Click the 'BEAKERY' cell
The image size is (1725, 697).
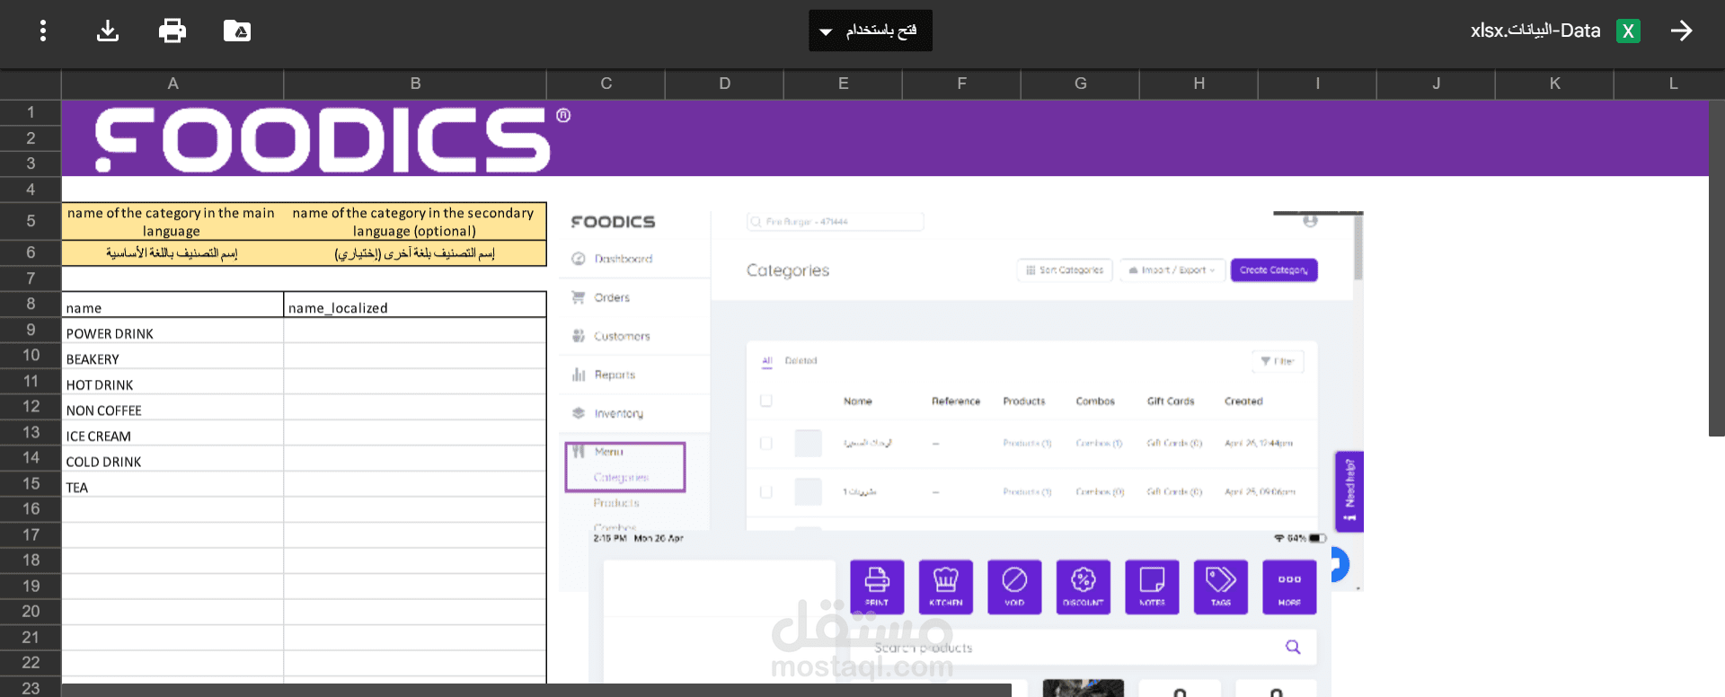172,357
